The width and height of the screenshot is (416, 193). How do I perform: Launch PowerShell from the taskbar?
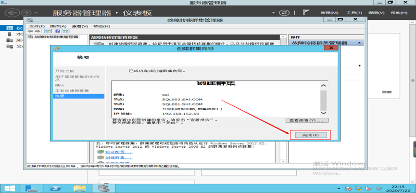click(x=56, y=188)
